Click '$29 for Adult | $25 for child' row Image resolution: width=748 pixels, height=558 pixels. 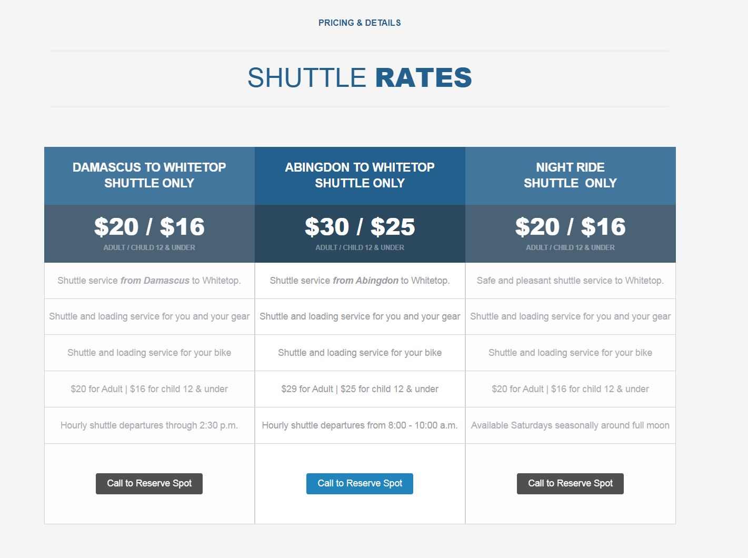(360, 389)
